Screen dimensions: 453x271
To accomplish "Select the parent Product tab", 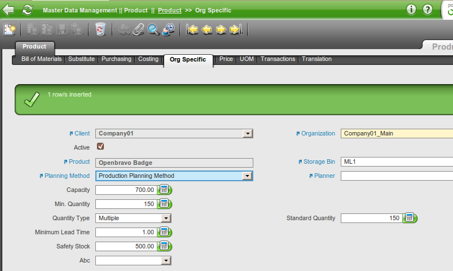I will tap(34, 46).
